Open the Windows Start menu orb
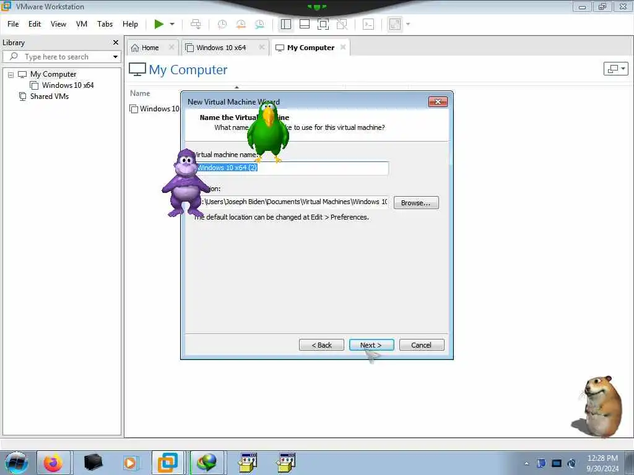This screenshot has height=475, width=634. [16, 463]
